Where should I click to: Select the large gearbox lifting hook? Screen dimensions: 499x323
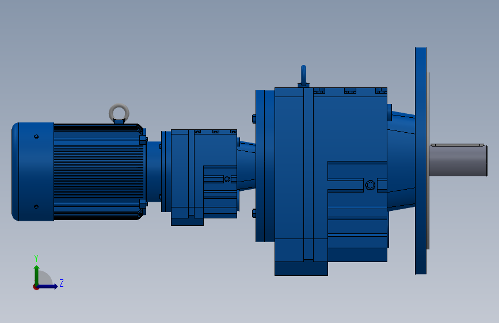(303, 76)
